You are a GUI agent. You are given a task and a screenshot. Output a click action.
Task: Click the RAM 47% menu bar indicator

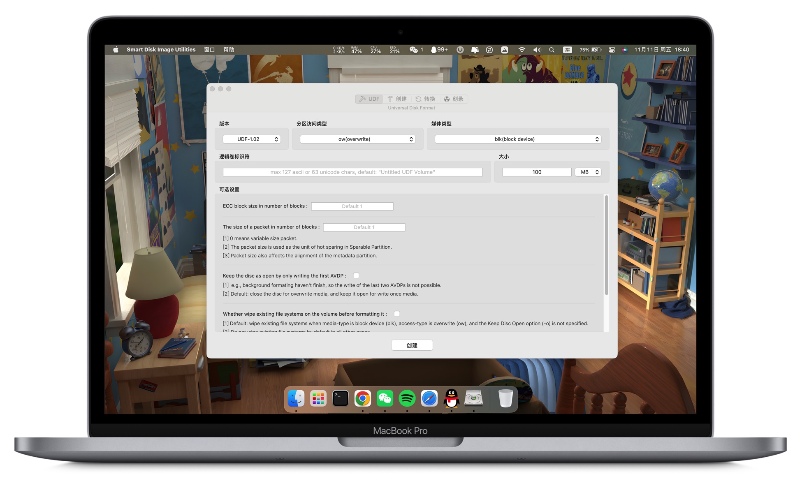[356, 50]
